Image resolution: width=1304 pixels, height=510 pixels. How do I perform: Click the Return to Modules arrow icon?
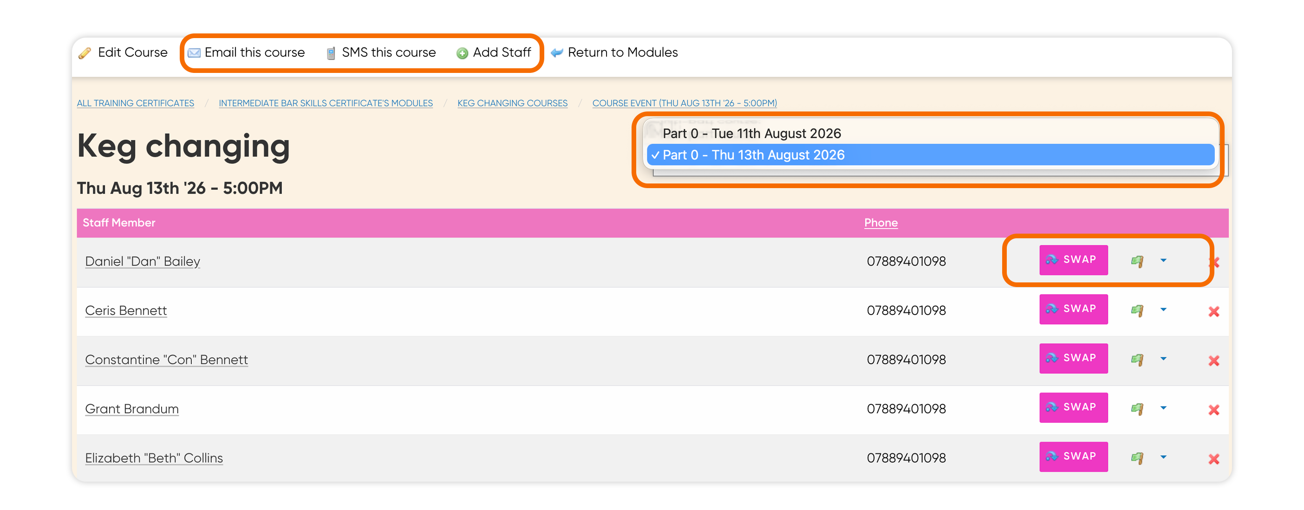point(557,52)
